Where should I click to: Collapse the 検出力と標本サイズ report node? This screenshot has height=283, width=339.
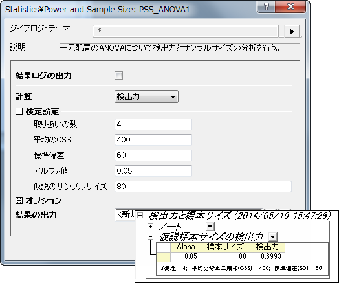click(140, 215)
